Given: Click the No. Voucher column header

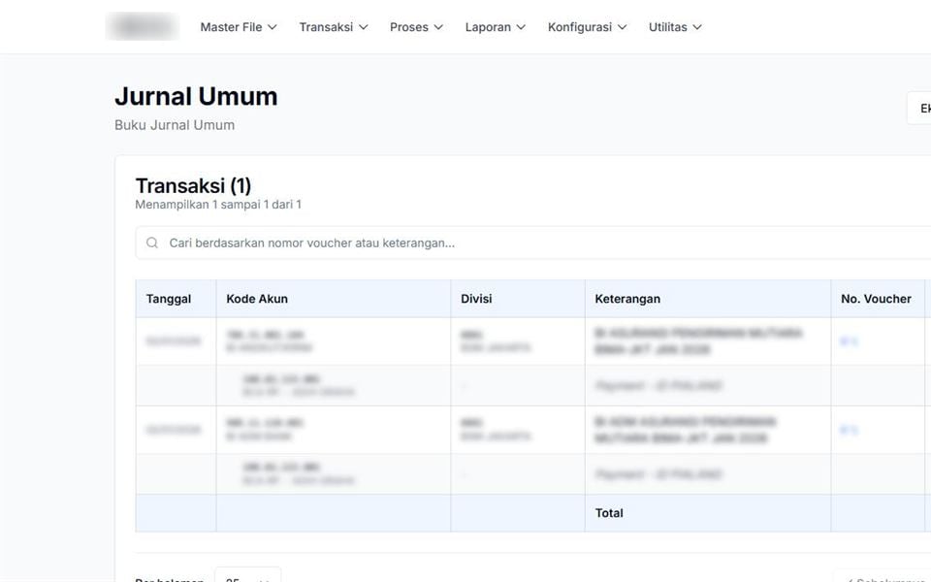Looking at the screenshot, I should [x=876, y=299].
